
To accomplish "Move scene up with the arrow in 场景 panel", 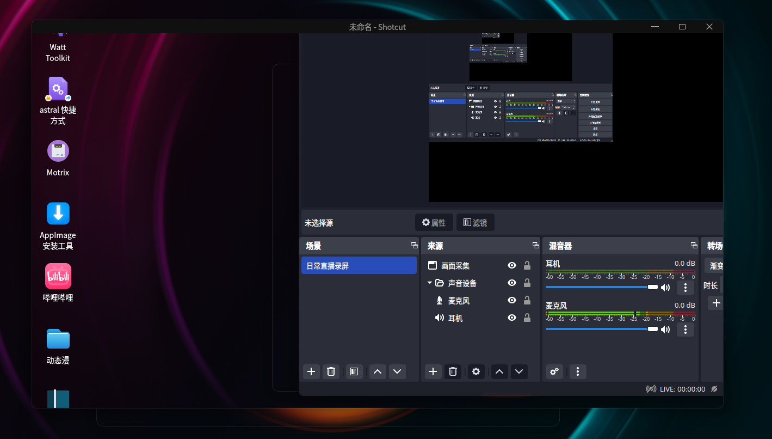I will [x=378, y=371].
